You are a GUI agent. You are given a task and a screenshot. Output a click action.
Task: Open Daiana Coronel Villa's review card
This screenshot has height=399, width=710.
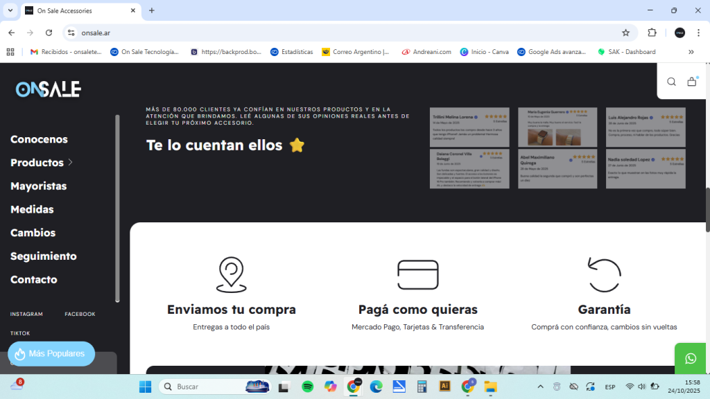coord(469,168)
